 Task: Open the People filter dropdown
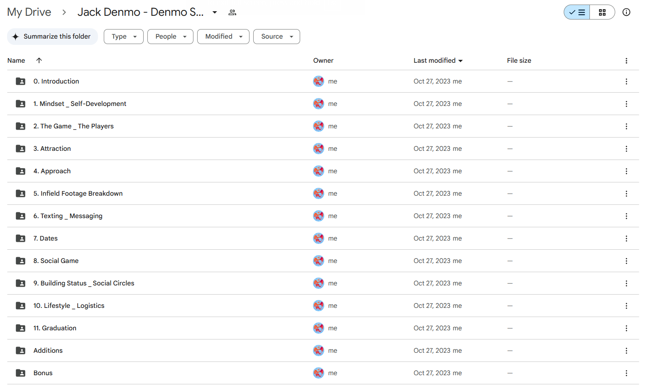pyautogui.click(x=170, y=37)
